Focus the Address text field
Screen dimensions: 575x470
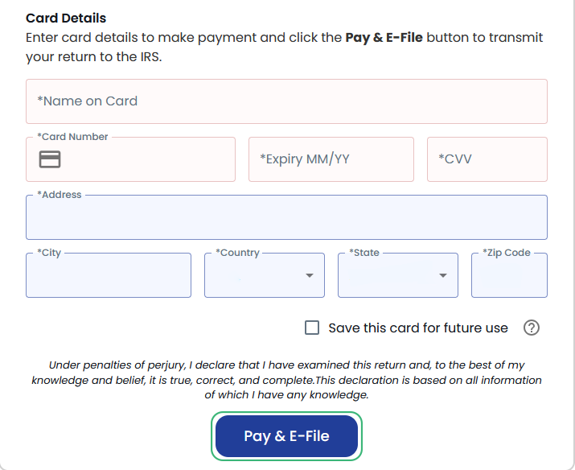click(286, 218)
